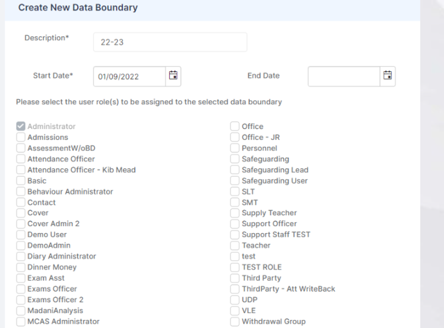Open the Start Date calendar picker

[x=173, y=76]
